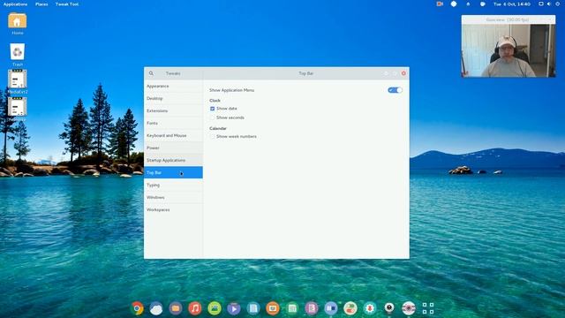Screen dimensions: 565x318
Task: Close the Tweaks window with red button
Action: [x=403, y=73]
